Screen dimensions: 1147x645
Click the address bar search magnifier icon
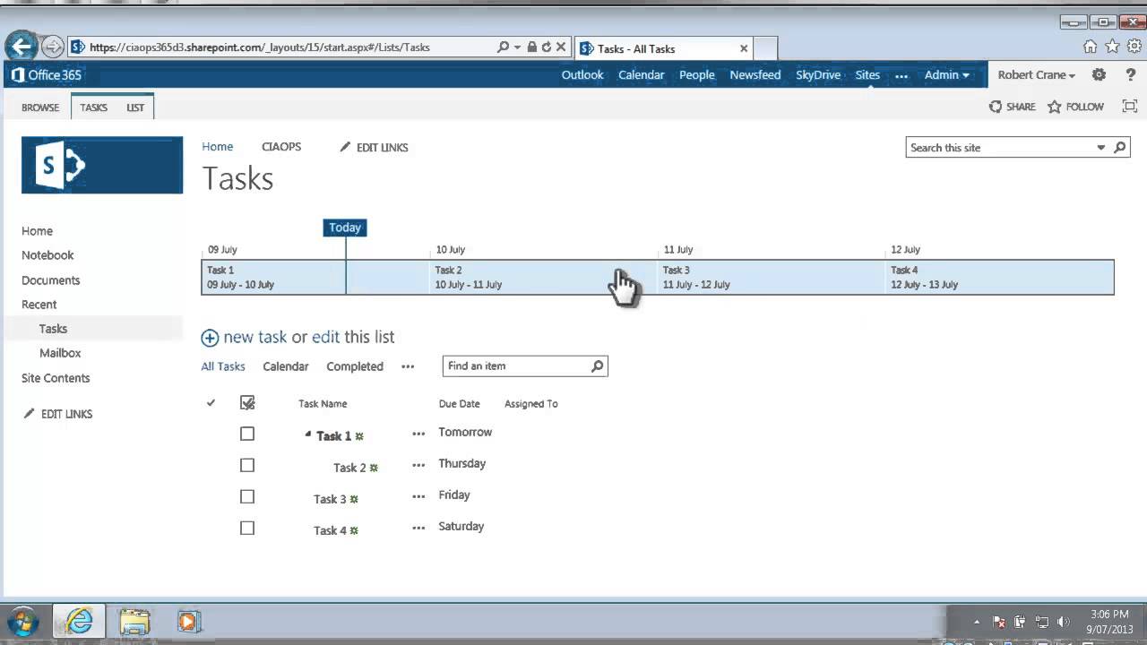click(504, 47)
